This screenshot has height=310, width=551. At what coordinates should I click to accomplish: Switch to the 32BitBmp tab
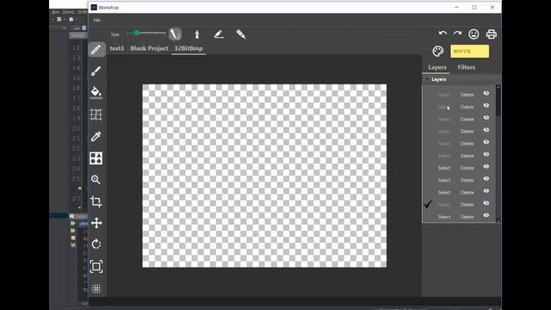coord(189,48)
